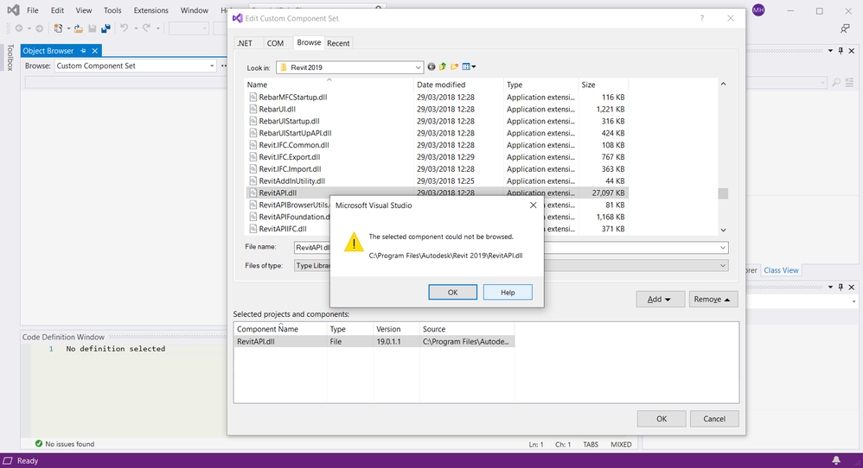Viewport: 863px width, 468px height.
Task: Click the file list scrollbar thumb
Action: click(723, 193)
